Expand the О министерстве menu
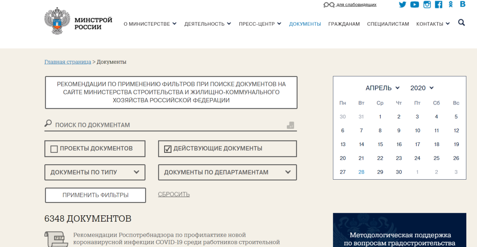The height and width of the screenshot is (247, 477). click(x=150, y=24)
